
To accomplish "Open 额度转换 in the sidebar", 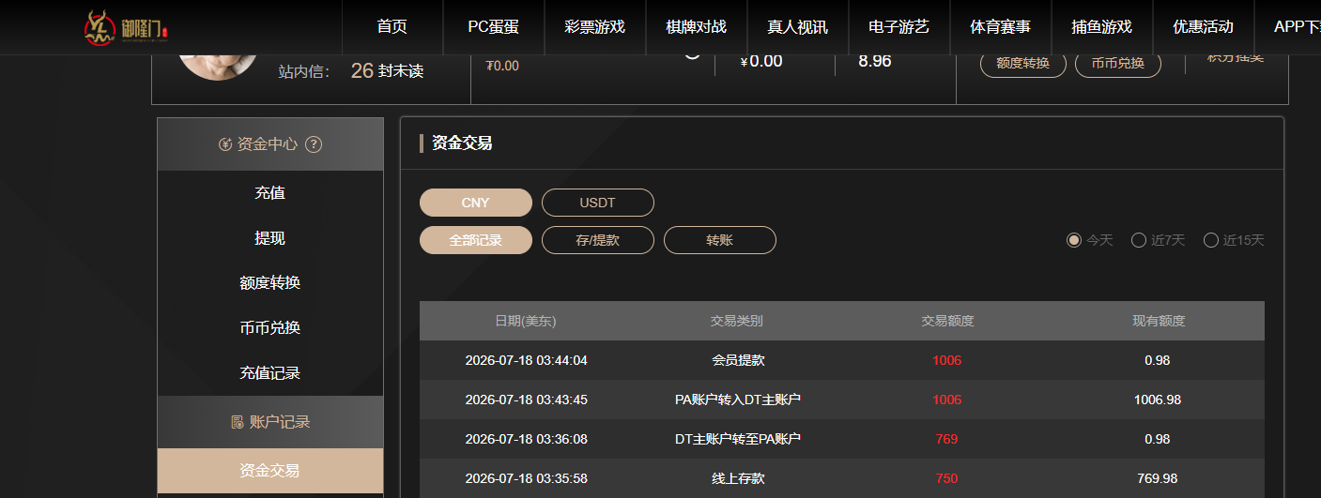I will [x=270, y=283].
